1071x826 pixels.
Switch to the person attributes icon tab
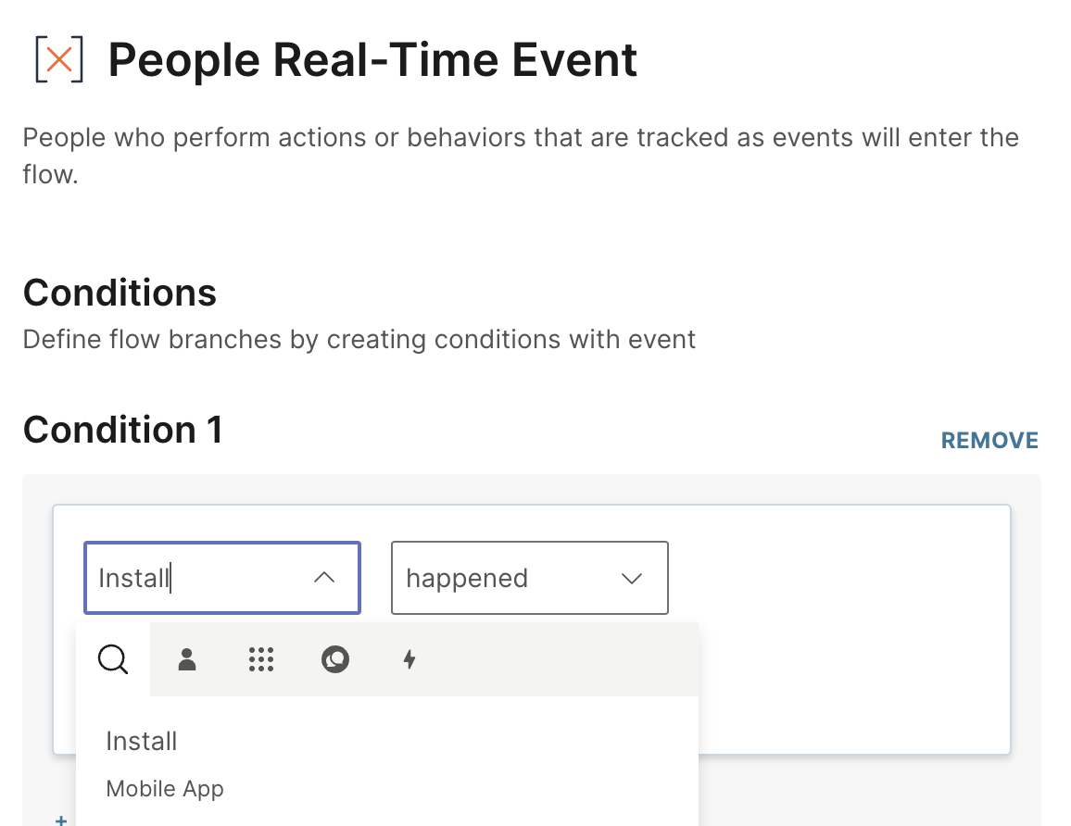pos(187,659)
